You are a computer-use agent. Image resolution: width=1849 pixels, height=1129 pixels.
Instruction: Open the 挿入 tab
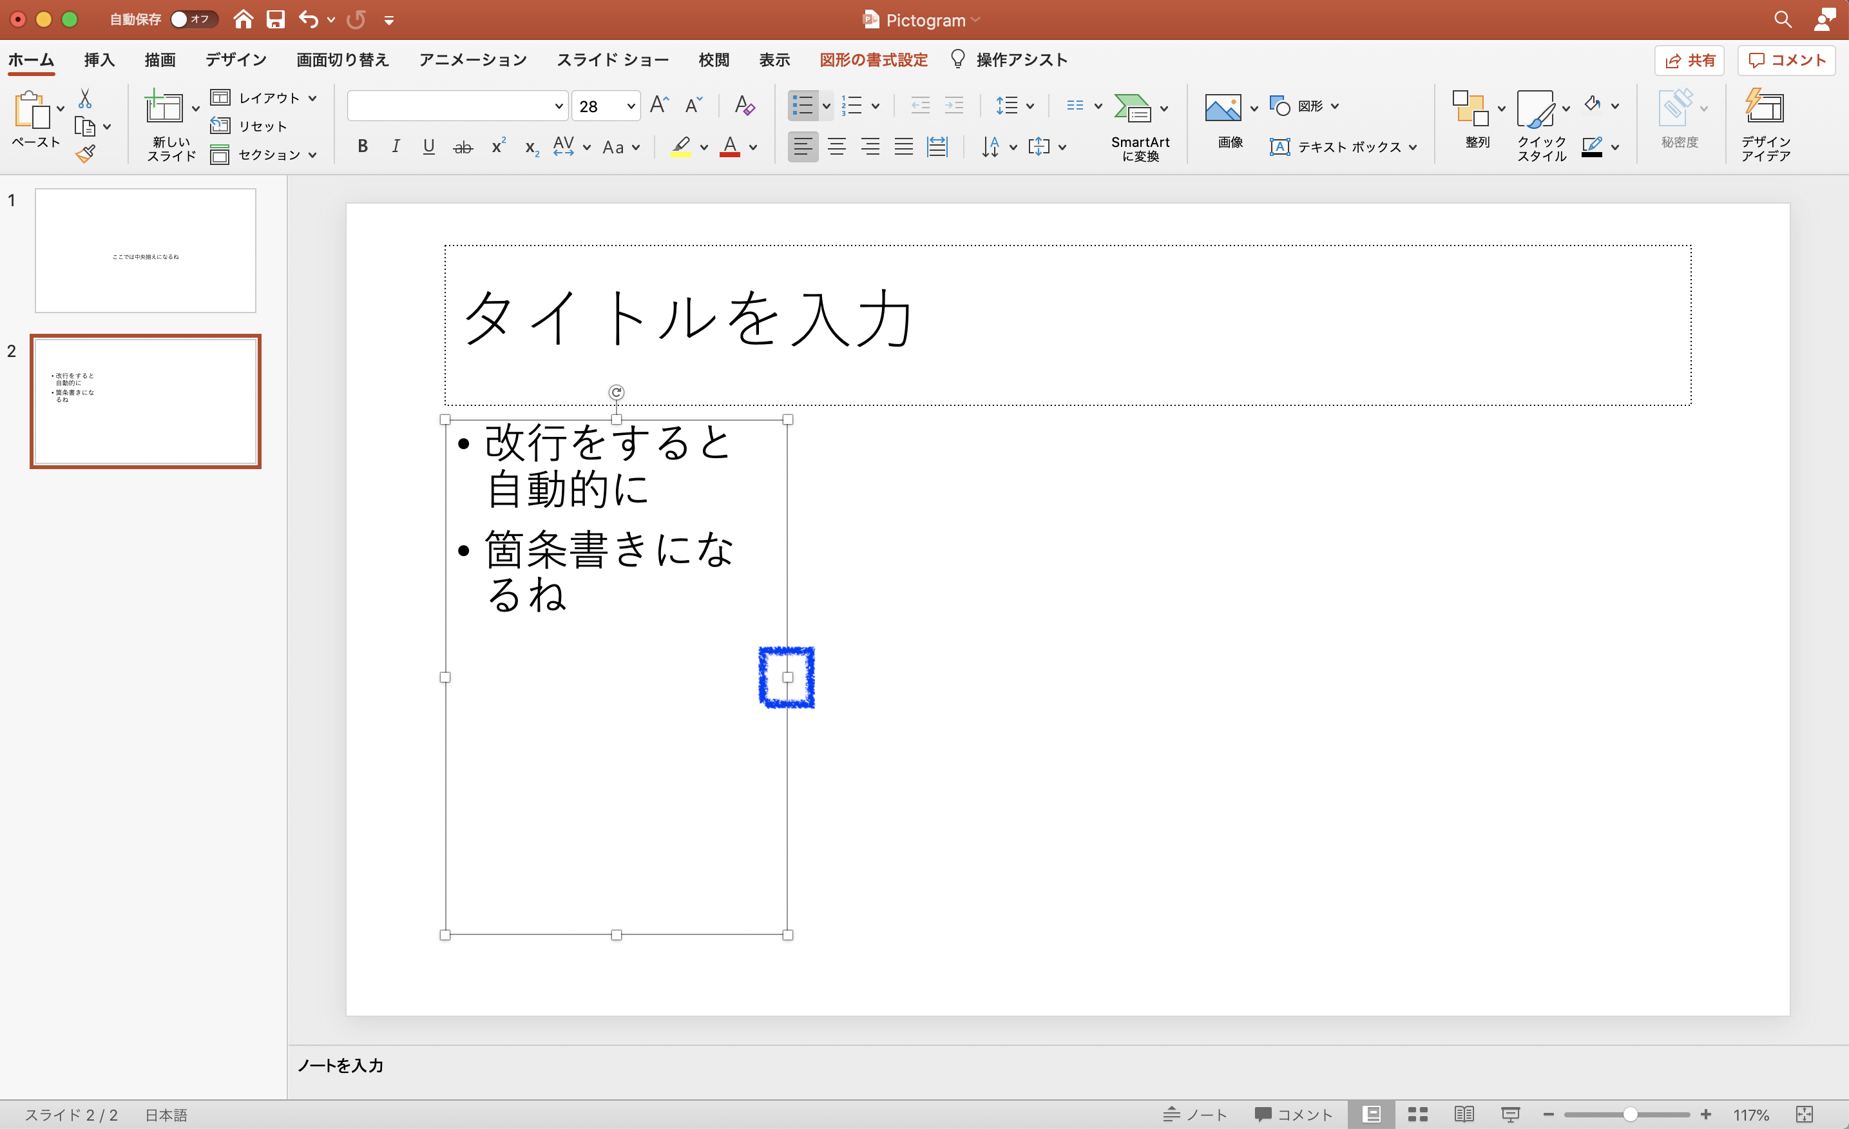click(99, 60)
